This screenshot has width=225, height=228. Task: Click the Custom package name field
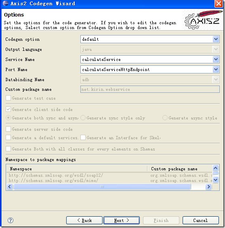150,89
